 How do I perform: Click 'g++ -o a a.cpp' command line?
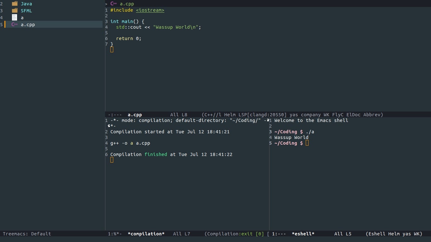pyautogui.click(x=130, y=143)
